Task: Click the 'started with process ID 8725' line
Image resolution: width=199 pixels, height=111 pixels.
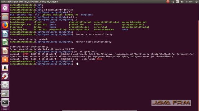Action: 43,49
